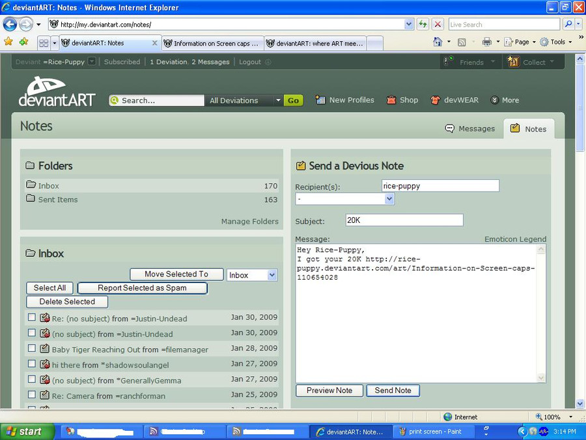Expand the More navigation menu
Image resolution: width=586 pixels, height=440 pixels.
505,100
